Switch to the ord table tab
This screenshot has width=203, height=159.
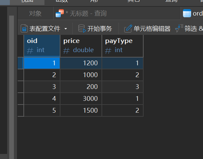click(x=192, y=14)
